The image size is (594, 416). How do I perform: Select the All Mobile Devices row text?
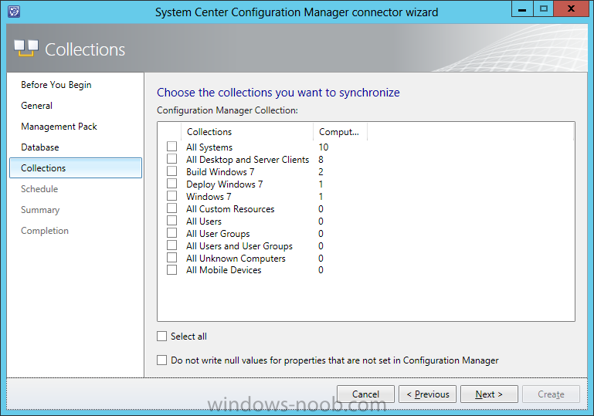click(x=223, y=270)
